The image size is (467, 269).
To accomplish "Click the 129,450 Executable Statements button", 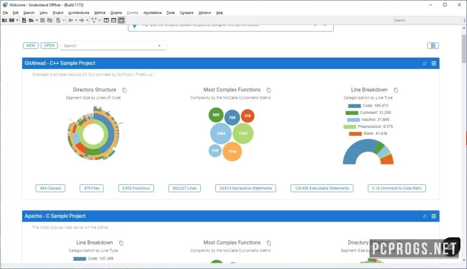I will (x=322, y=188).
